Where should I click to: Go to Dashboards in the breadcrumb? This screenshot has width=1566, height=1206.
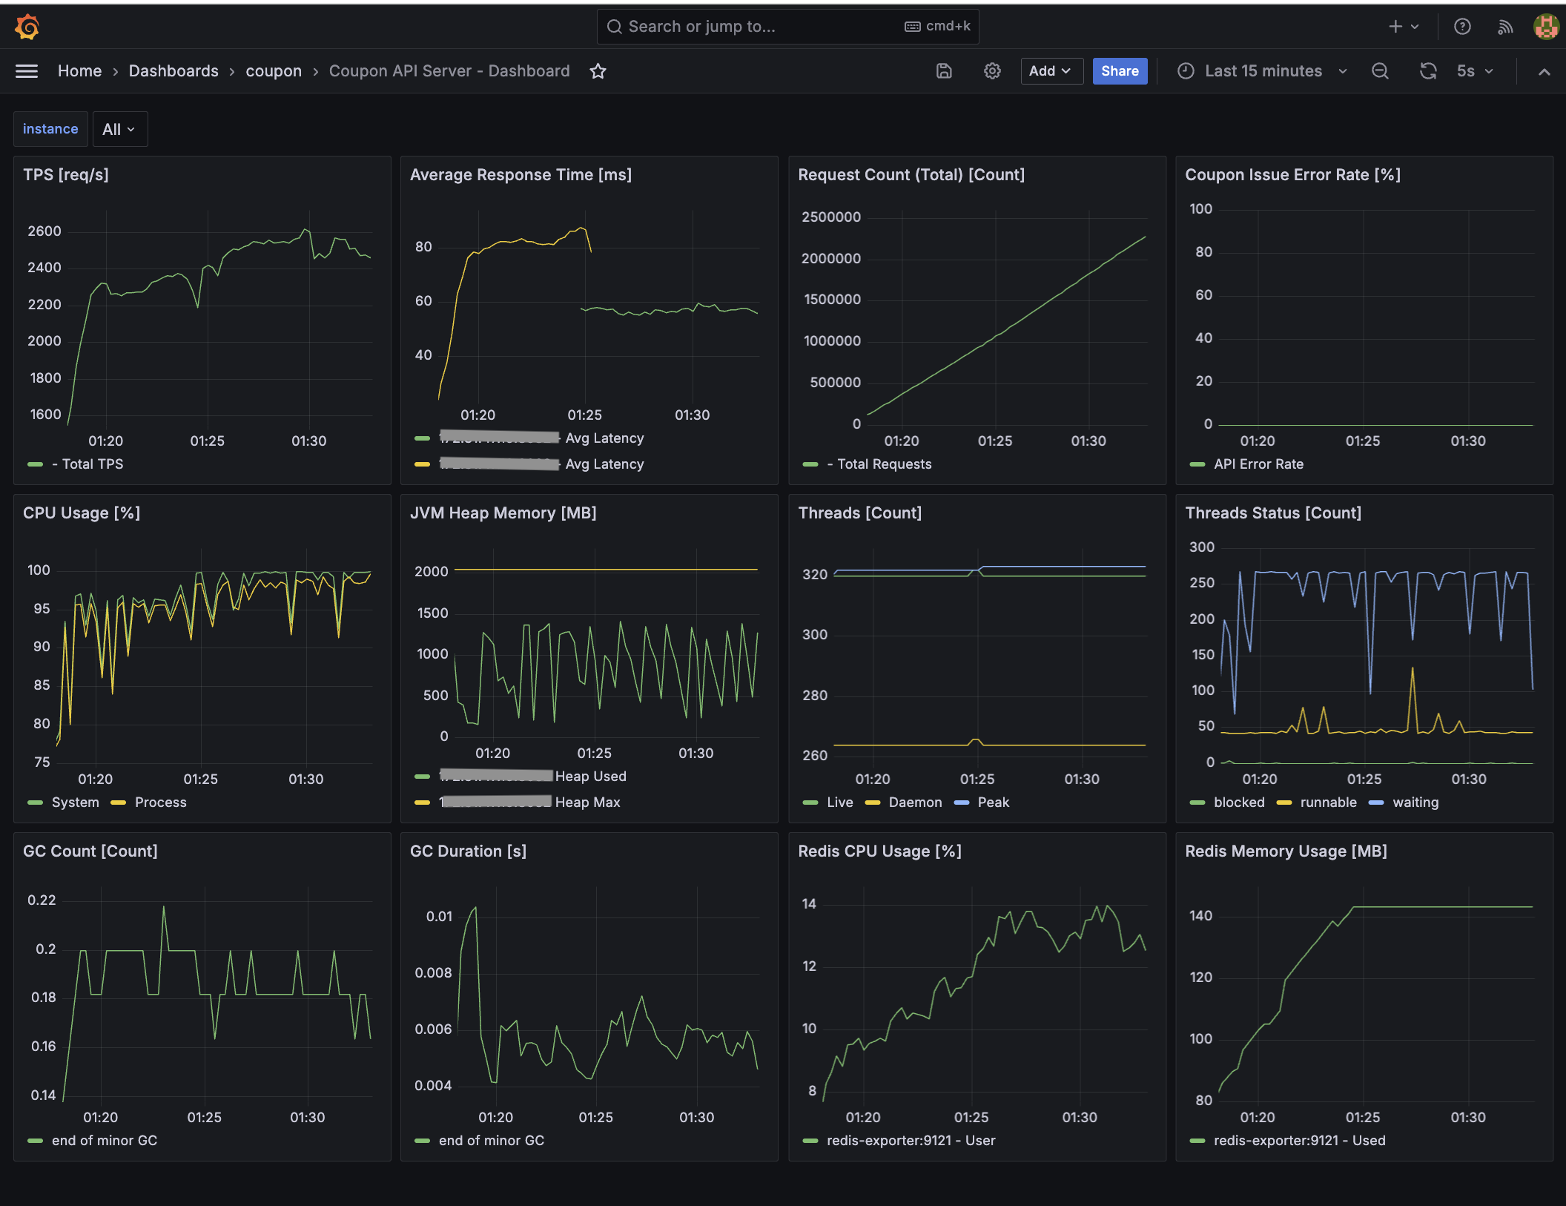click(174, 71)
